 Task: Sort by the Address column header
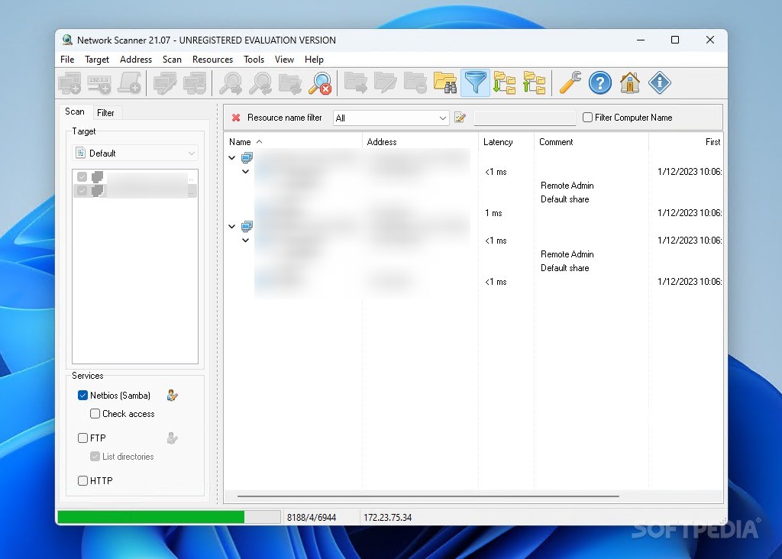coord(421,141)
